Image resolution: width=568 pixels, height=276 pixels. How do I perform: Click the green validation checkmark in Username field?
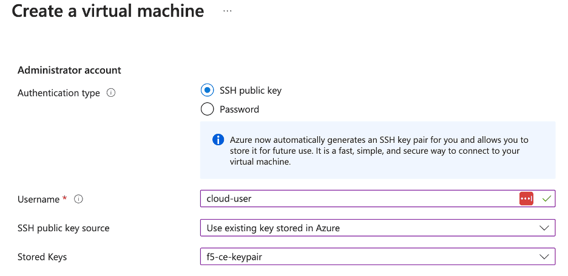(x=546, y=199)
